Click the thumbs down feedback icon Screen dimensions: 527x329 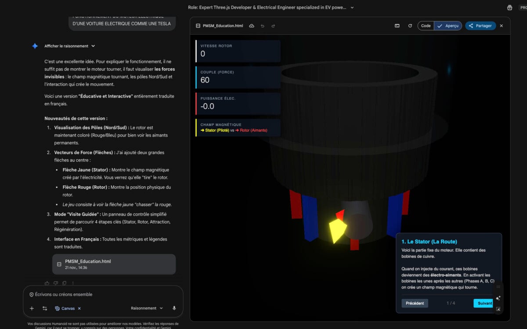(x=56, y=283)
